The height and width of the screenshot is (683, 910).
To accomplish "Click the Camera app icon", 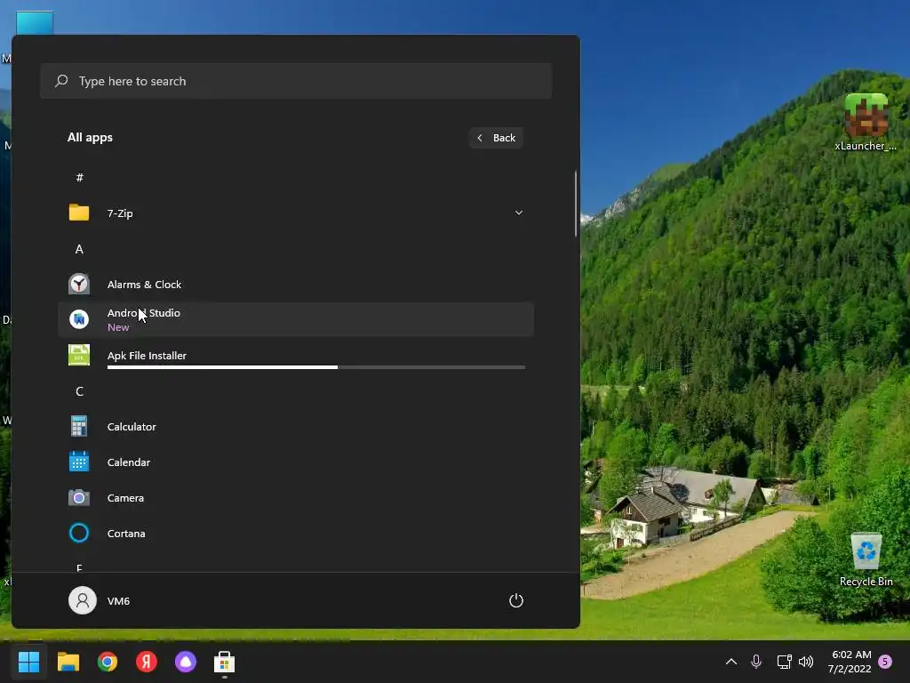I will 79,498.
